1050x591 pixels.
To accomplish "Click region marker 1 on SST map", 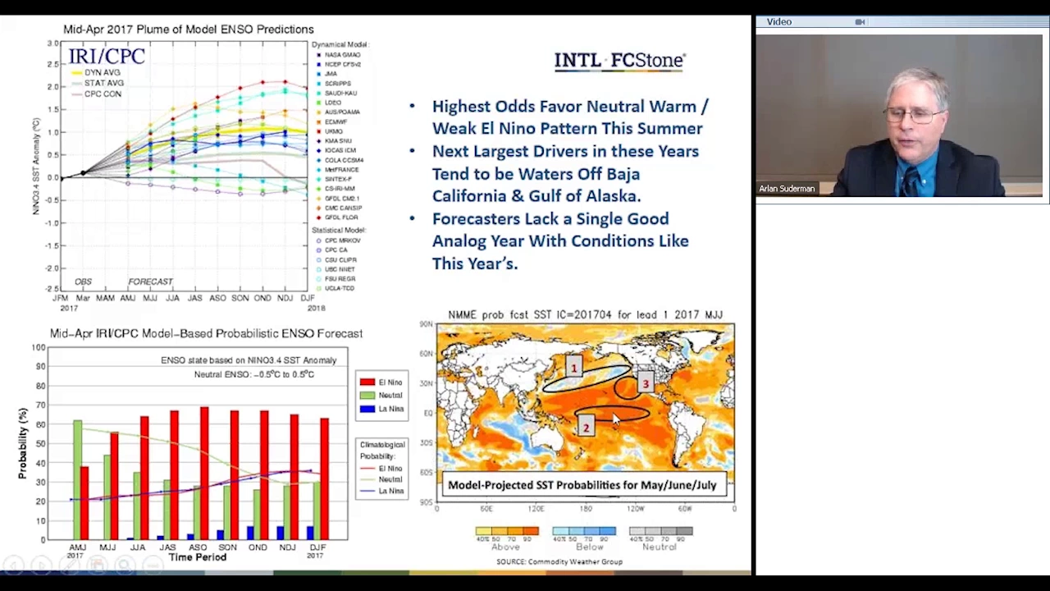I will click(575, 368).
